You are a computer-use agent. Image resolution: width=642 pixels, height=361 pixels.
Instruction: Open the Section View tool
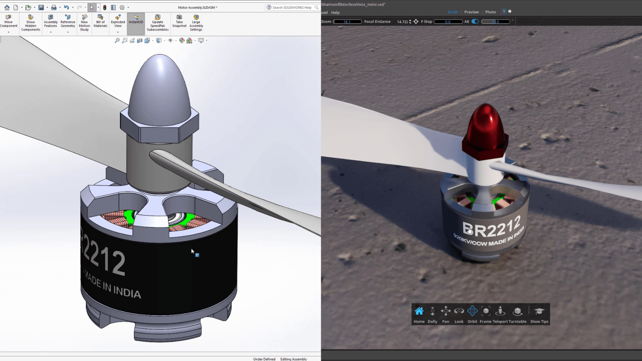coord(140,40)
